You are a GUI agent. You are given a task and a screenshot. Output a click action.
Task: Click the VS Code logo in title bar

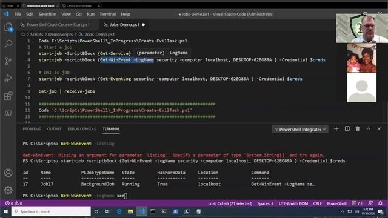click(6, 14)
